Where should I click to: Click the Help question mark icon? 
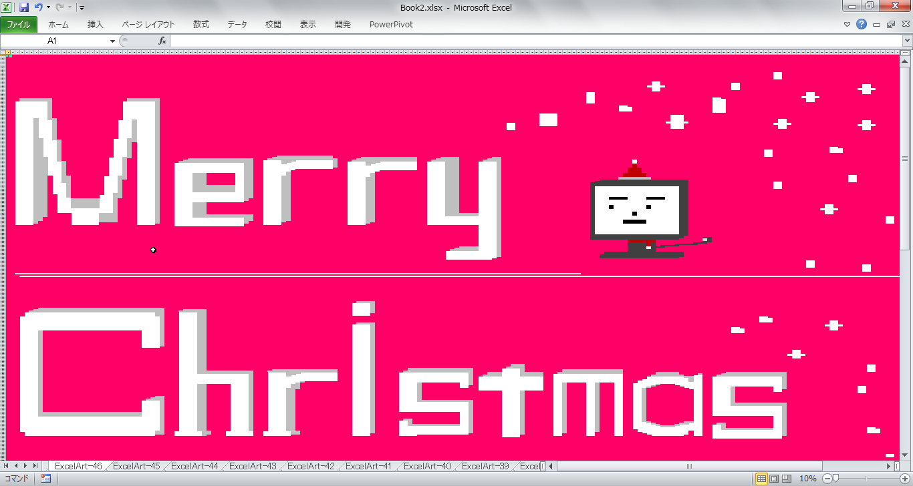862,25
